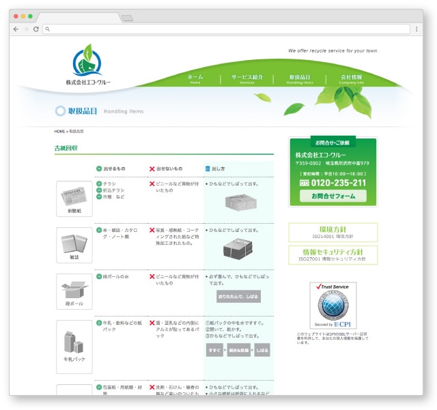Click the 牛乳パック milk carton thumbnail

tap(74, 347)
